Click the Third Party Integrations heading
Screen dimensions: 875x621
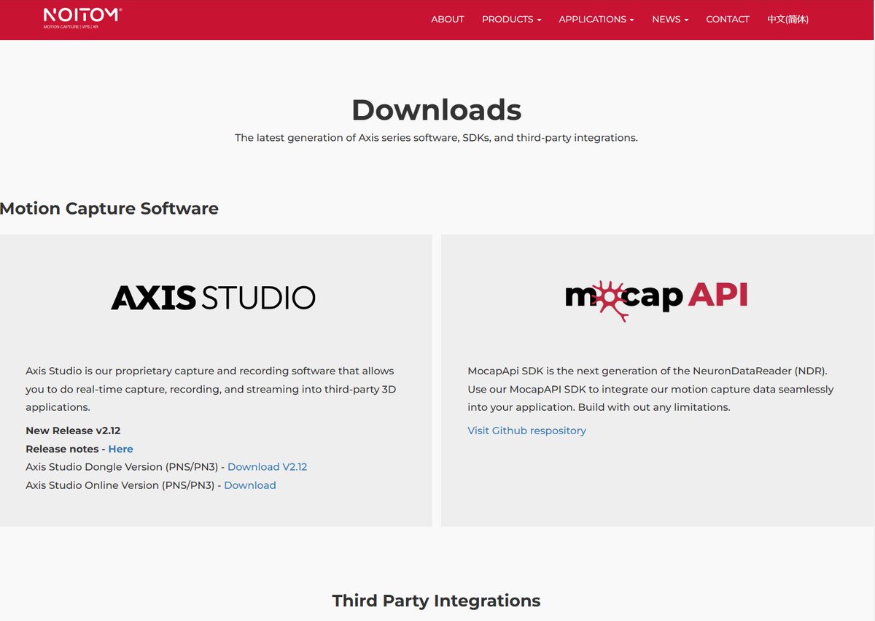click(436, 601)
